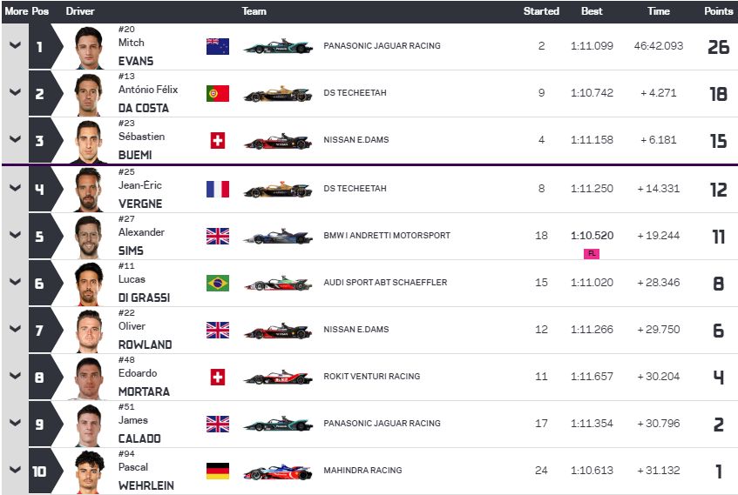Image resolution: width=738 pixels, height=495 pixels.
Task: Click the DS Techeetah car in Vergne's row
Action: 278,189
